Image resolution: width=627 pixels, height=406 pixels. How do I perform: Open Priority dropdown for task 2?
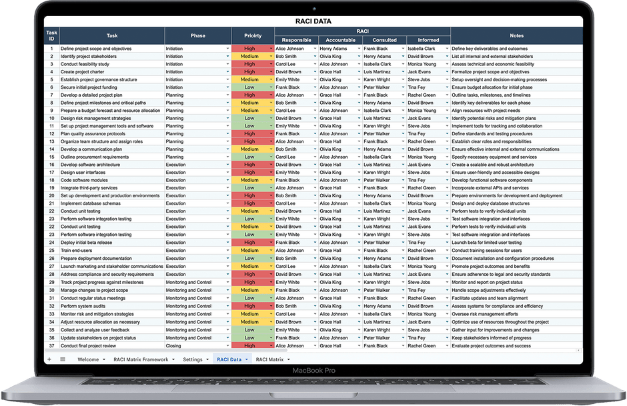click(x=271, y=57)
